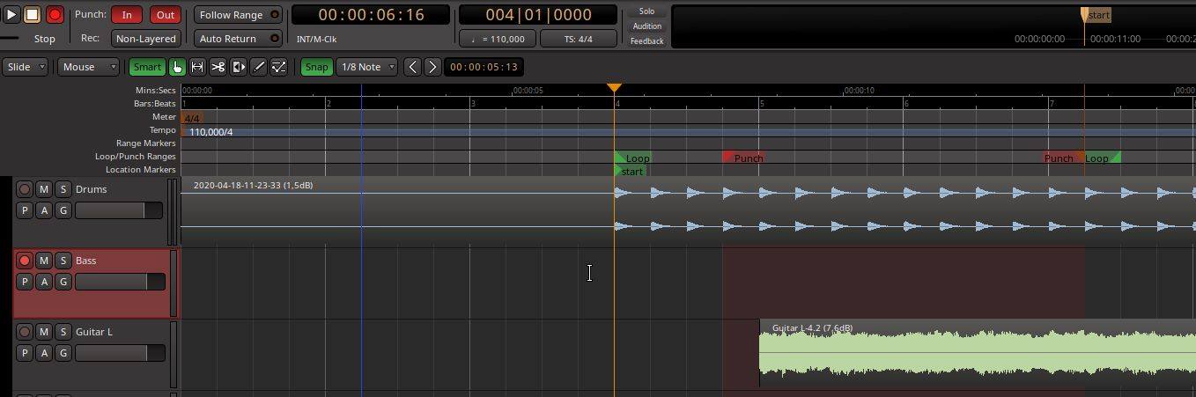Click the Follow Range button
This screenshot has height=397, width=1196.
231,15
